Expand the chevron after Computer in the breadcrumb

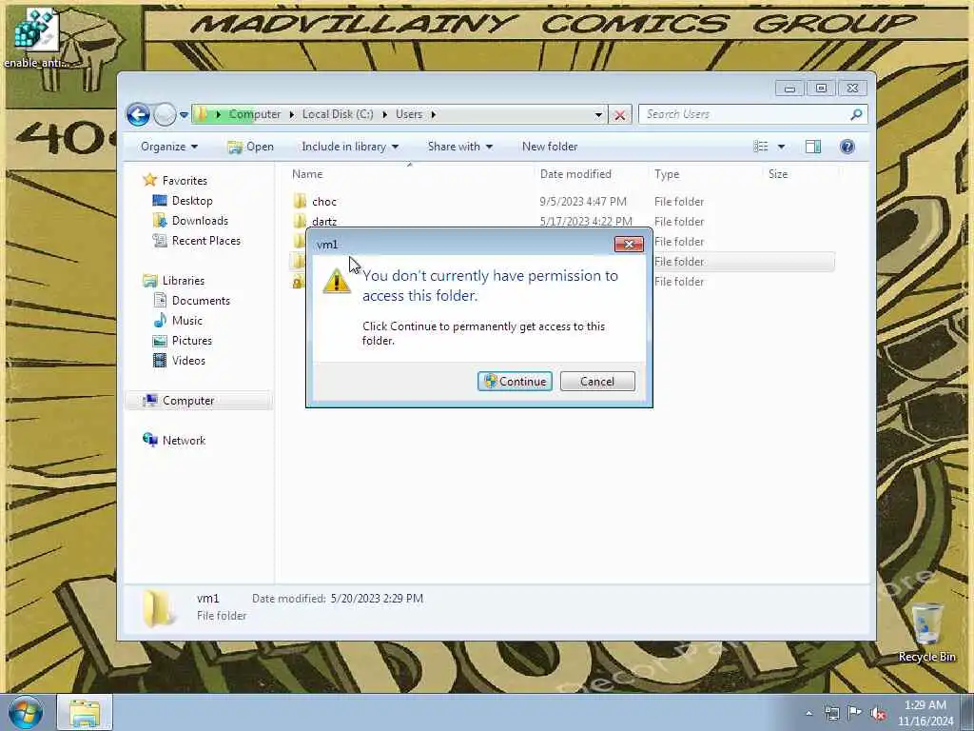(291, 114)
